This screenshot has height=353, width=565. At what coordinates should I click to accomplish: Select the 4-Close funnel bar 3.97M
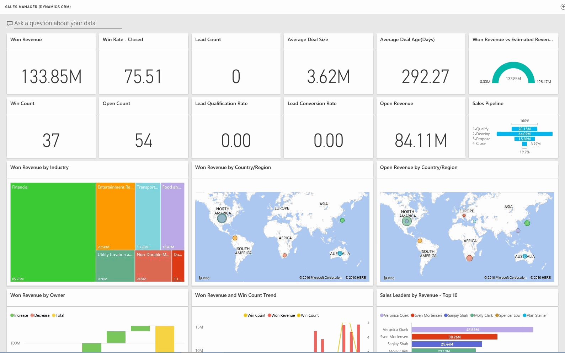(x=524, y=144)
